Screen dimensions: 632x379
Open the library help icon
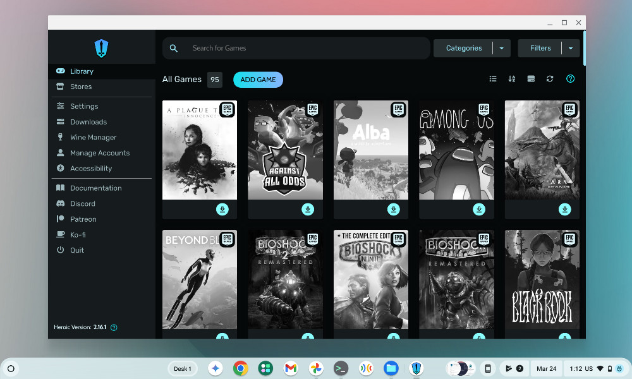point(570,79)
